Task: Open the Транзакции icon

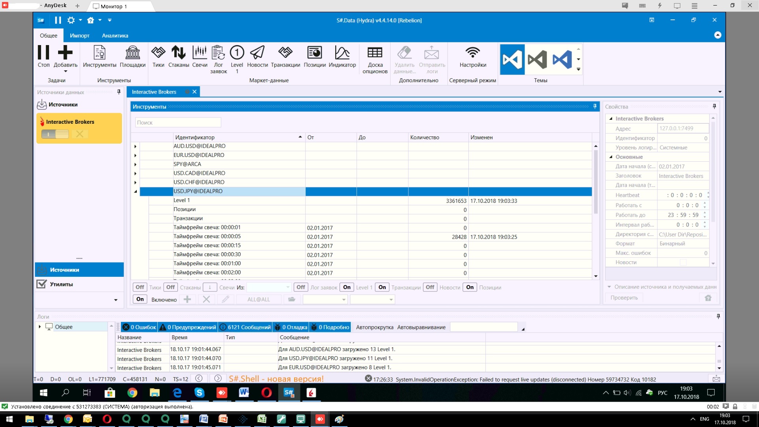Action: (x=285, y=53)
